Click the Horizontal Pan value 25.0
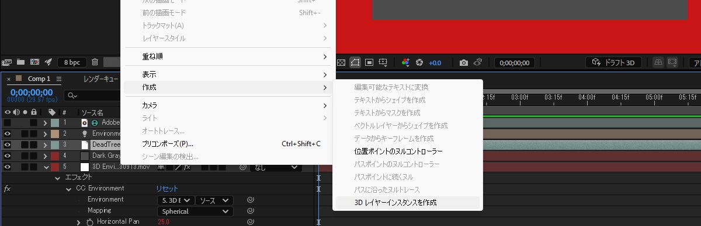 click(x=164, y=222)
